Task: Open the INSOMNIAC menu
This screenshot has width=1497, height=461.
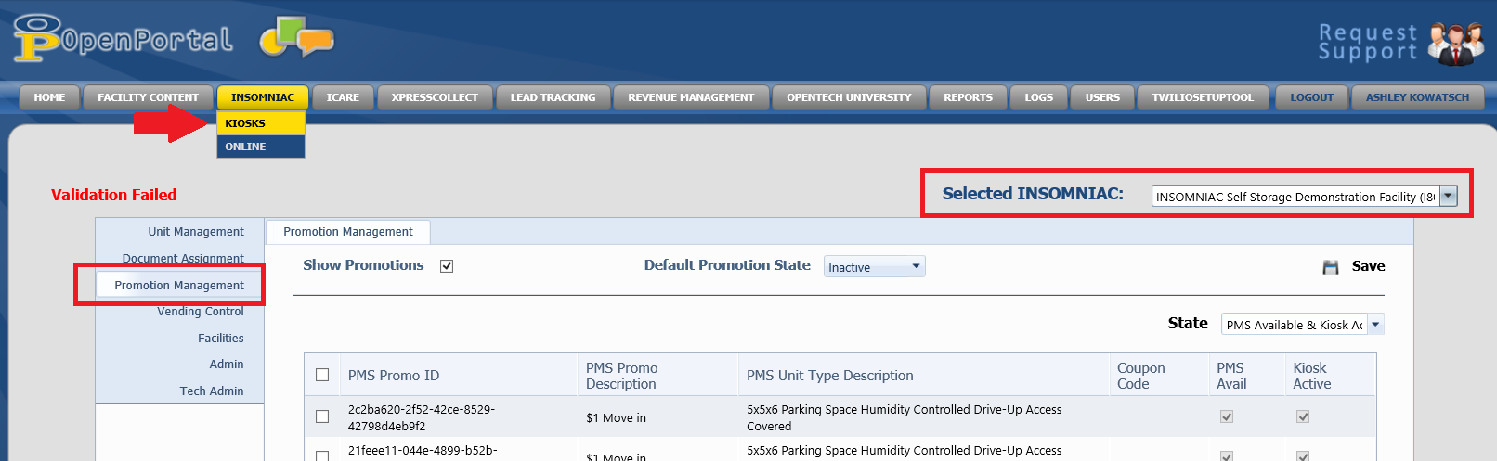Action: coord(263,97)
